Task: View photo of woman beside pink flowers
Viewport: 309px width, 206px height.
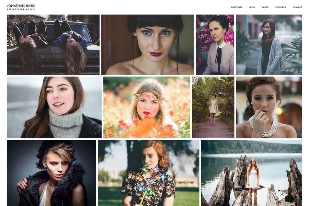Action: (x=215, y=45)
